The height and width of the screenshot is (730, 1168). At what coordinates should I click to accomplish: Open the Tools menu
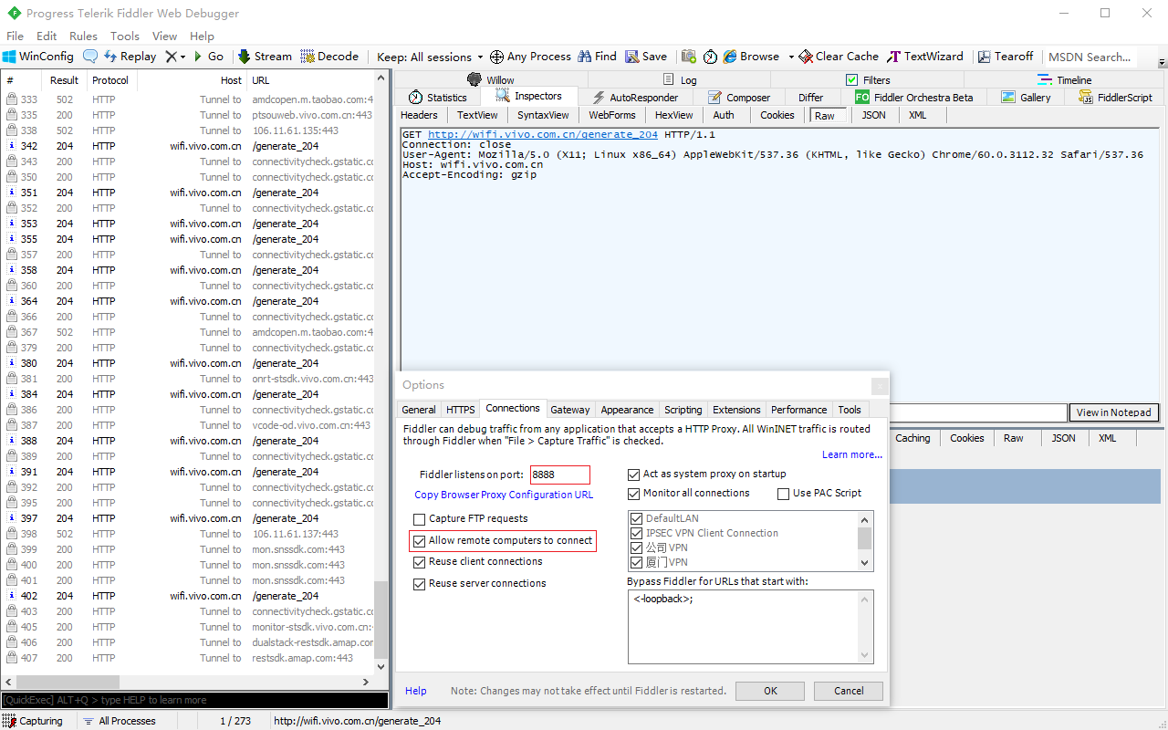(x=125, y=36)
